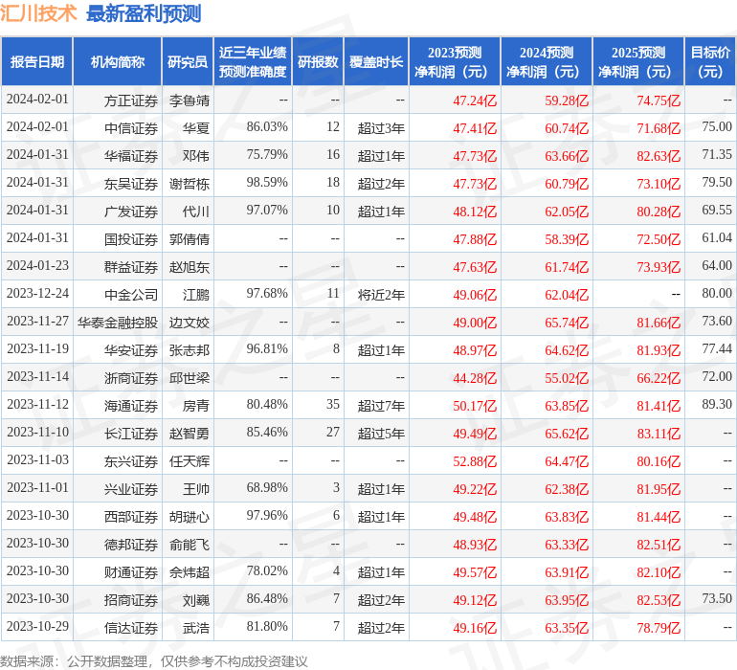Screen dimensions: 737x670
Task: Click the 66.22亿 2025 profit value
Action: [x=659, y=377]
